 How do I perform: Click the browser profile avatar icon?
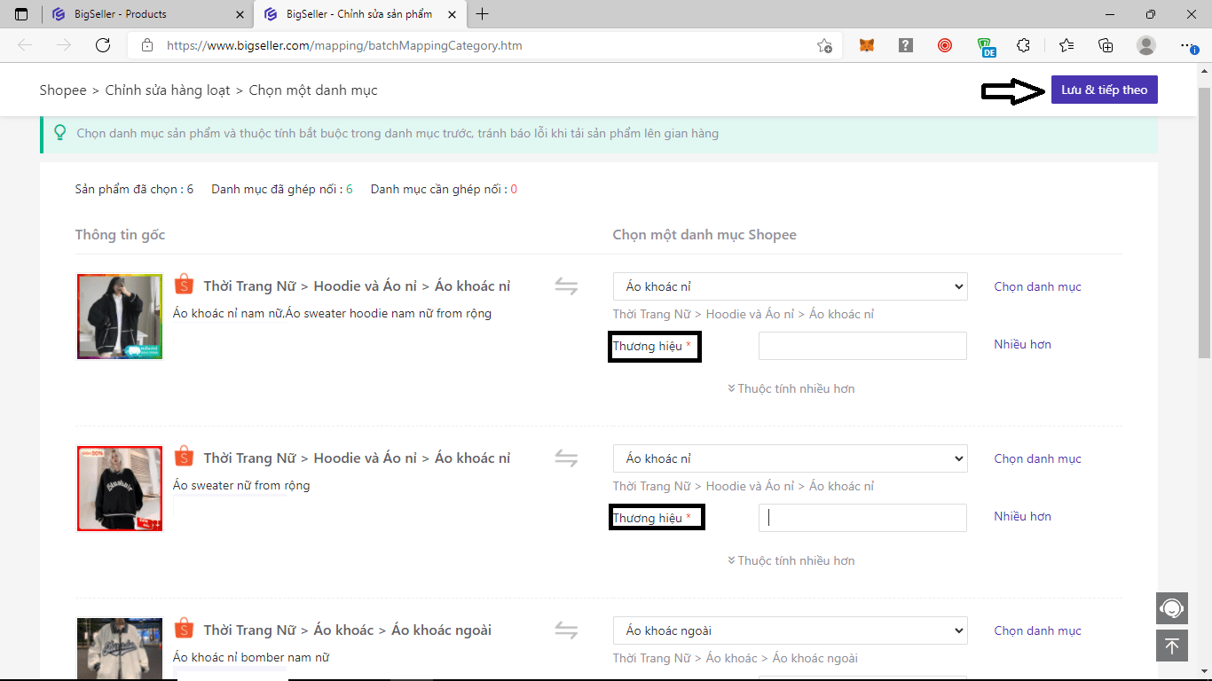[x=1146, y=45]
